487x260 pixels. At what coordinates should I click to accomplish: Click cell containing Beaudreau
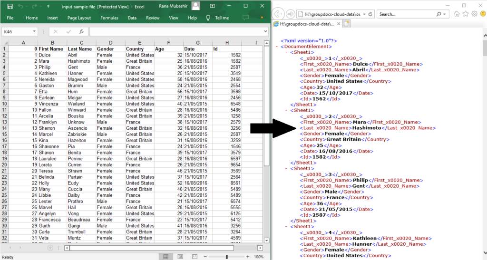pos(81,220)
